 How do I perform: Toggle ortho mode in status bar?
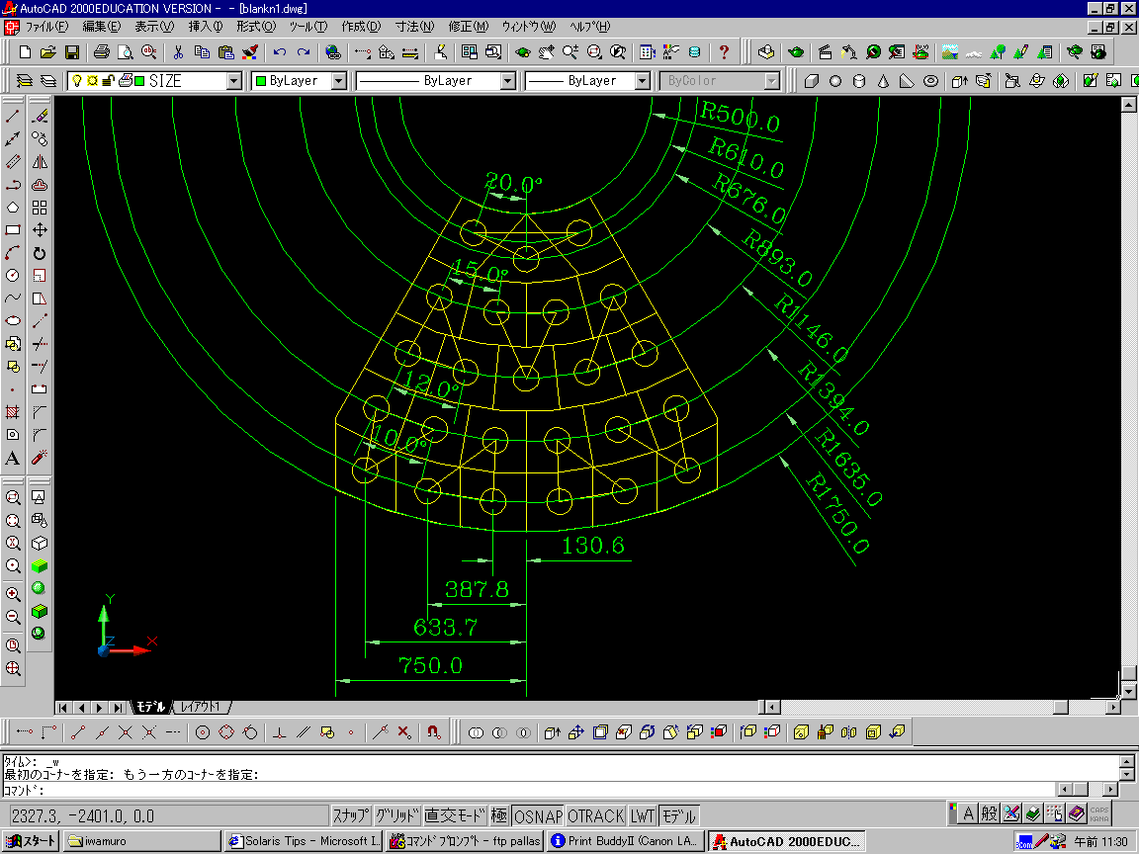[x=454, y=816]
